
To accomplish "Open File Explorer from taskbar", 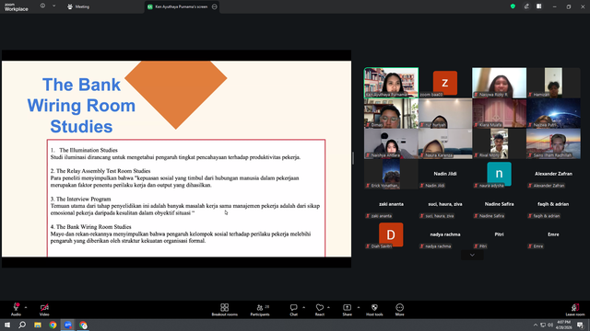I will pos(38,325).
